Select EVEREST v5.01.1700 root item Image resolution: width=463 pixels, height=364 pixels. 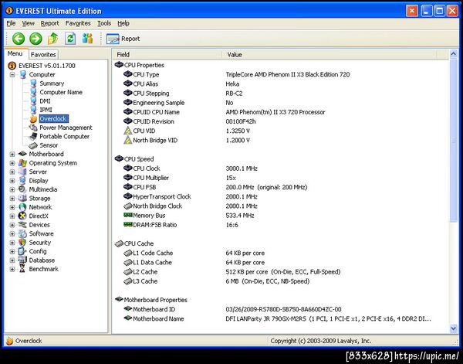[x=47, y=66]
